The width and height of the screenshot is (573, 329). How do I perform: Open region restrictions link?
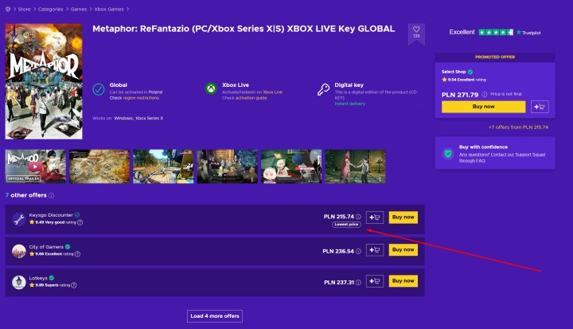(x=141, y=98)
